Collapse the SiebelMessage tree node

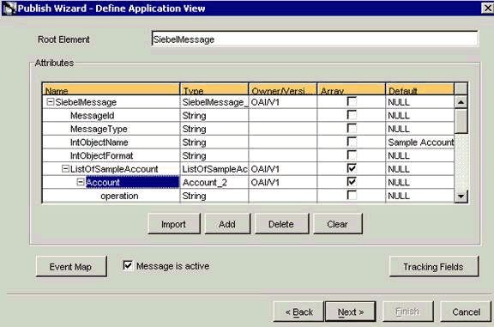pyautogui.click(x=50, y=101)
